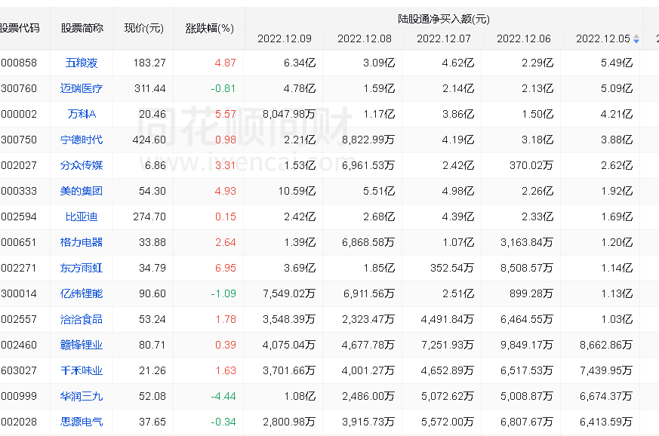Click price 311.44 for 迈瑞医疗
Screen dimensions: 659x436
(149, 88)
